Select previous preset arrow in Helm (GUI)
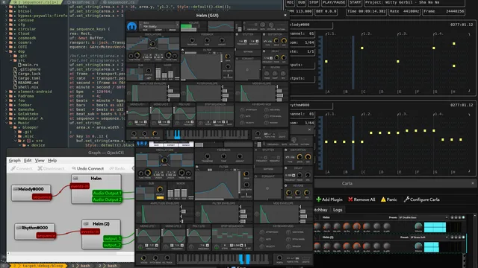The image size is (478, 268). coord(140,24)
